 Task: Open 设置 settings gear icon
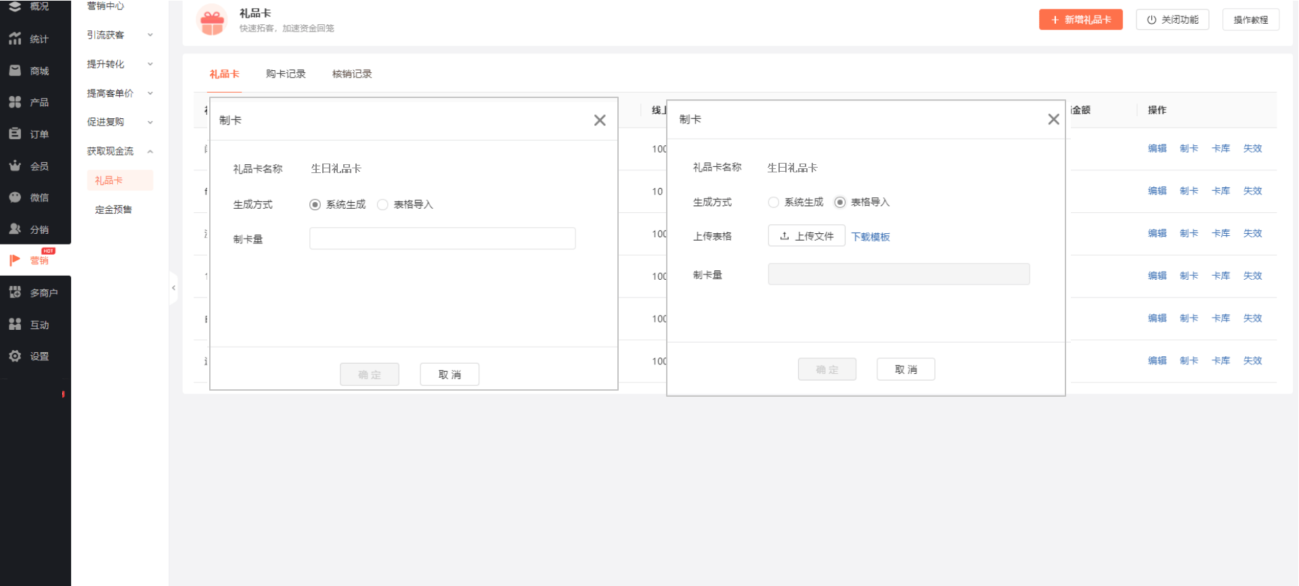coord(15,356)
